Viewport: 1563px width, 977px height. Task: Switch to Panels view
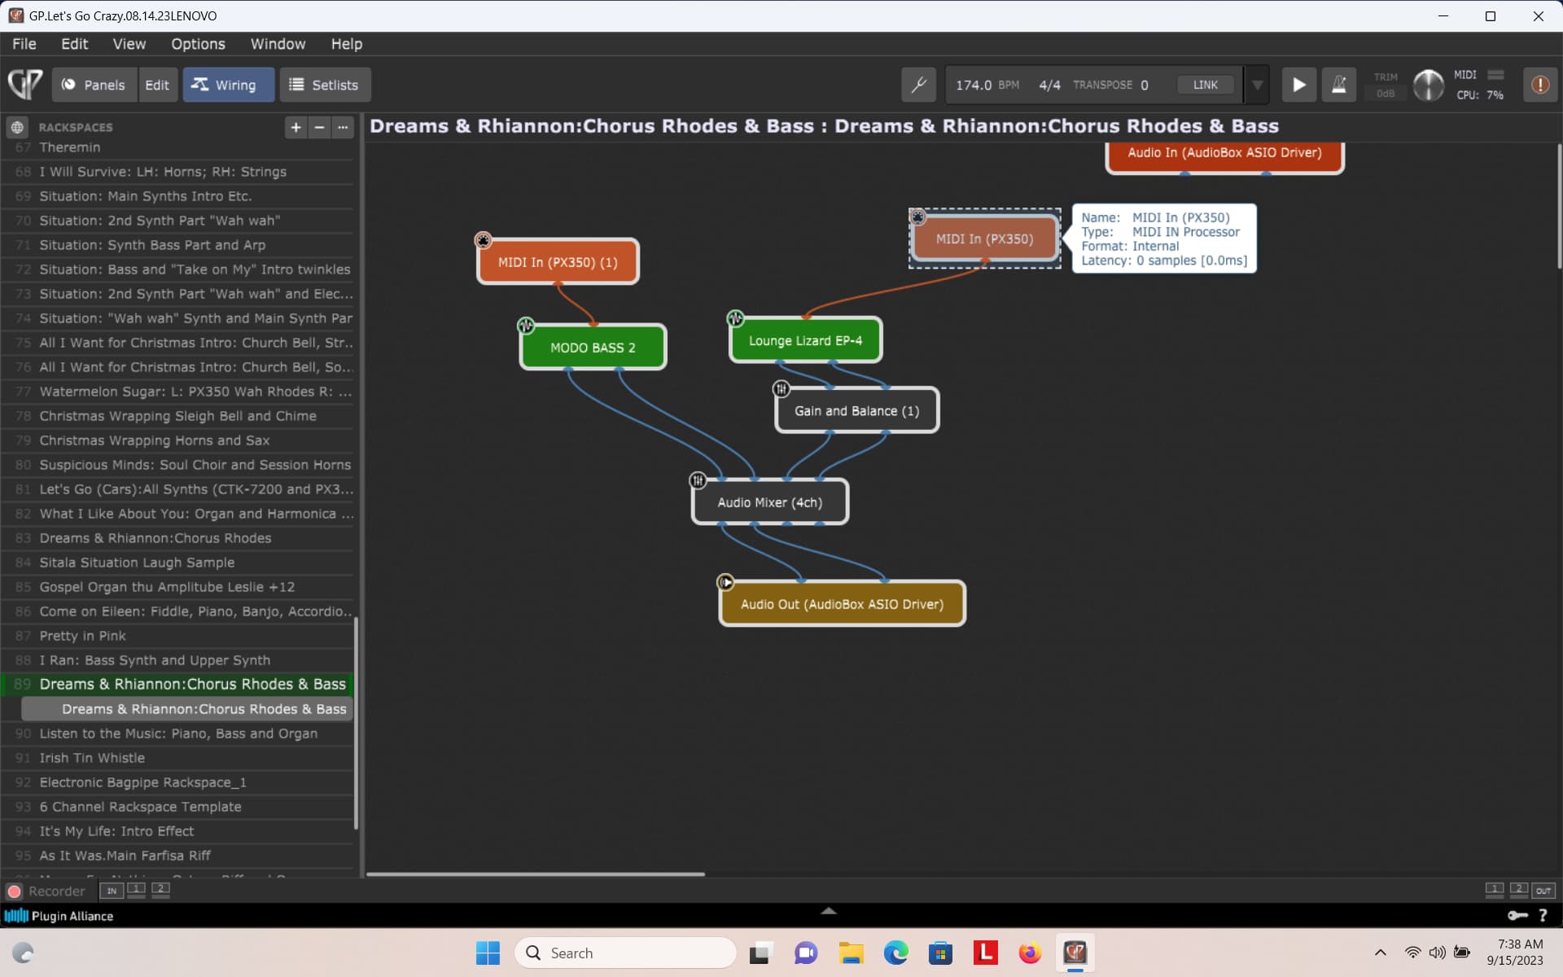tap(94, 85)
